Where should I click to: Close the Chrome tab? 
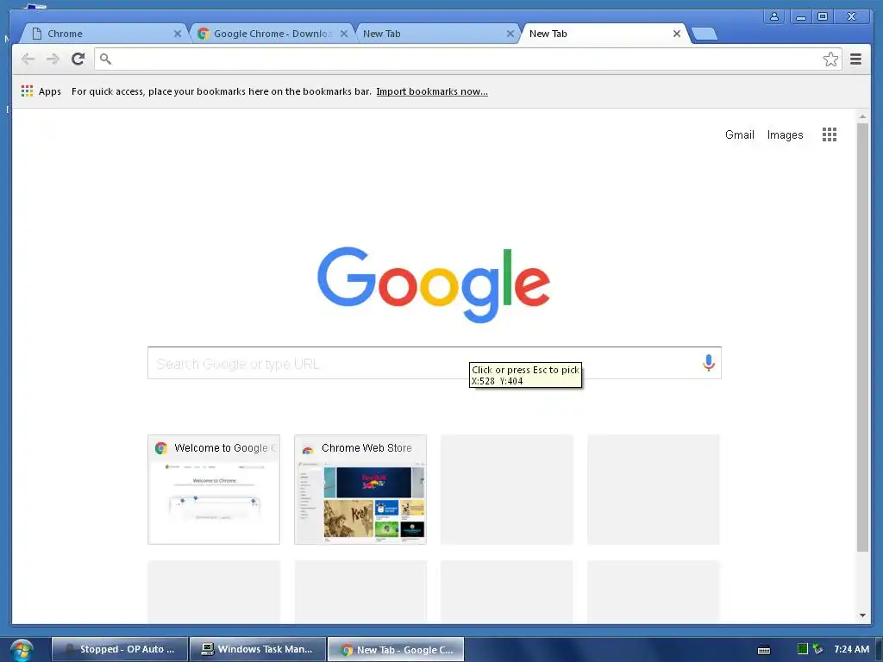pos(178,34)
